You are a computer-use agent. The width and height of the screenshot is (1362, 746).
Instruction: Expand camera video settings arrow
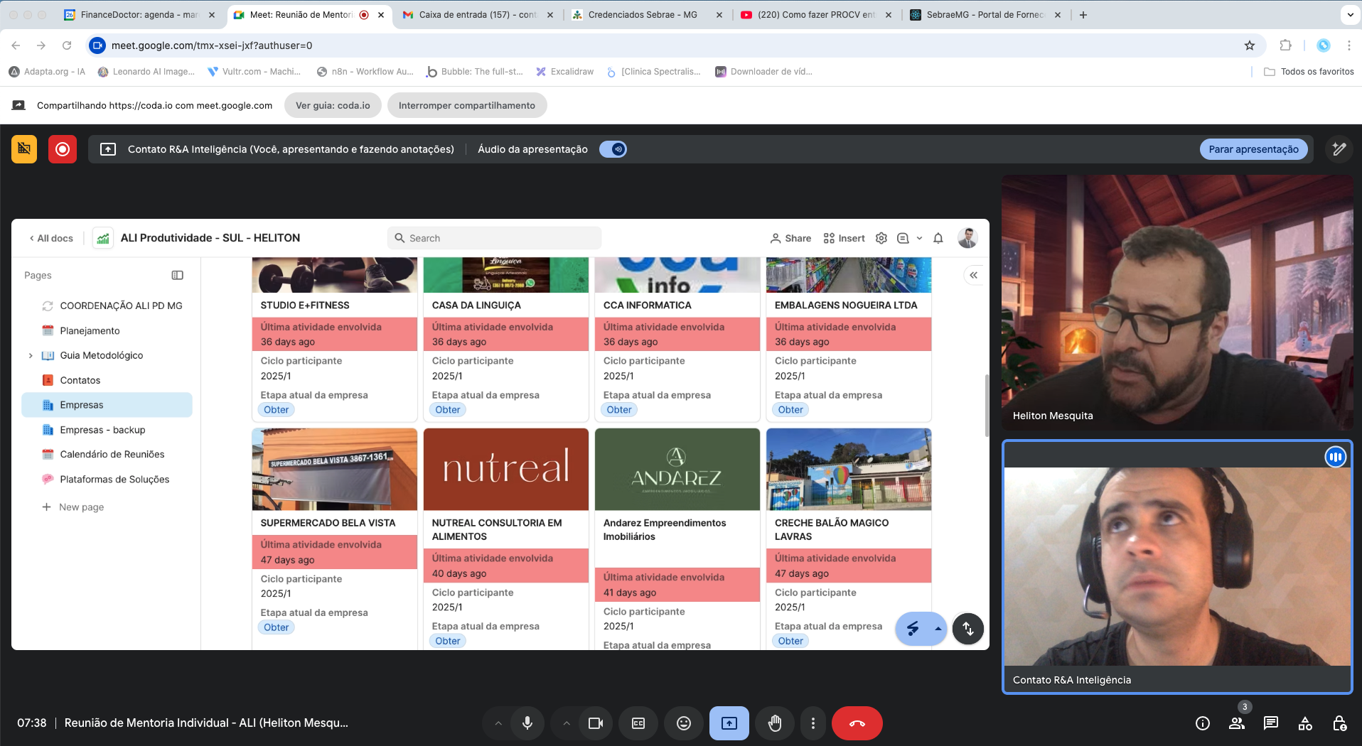click(x=567, y=723)
